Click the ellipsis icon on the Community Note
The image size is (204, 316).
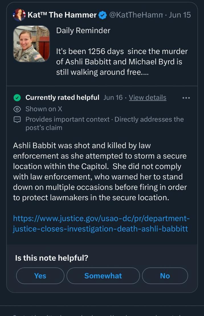[x=186, y=97]
